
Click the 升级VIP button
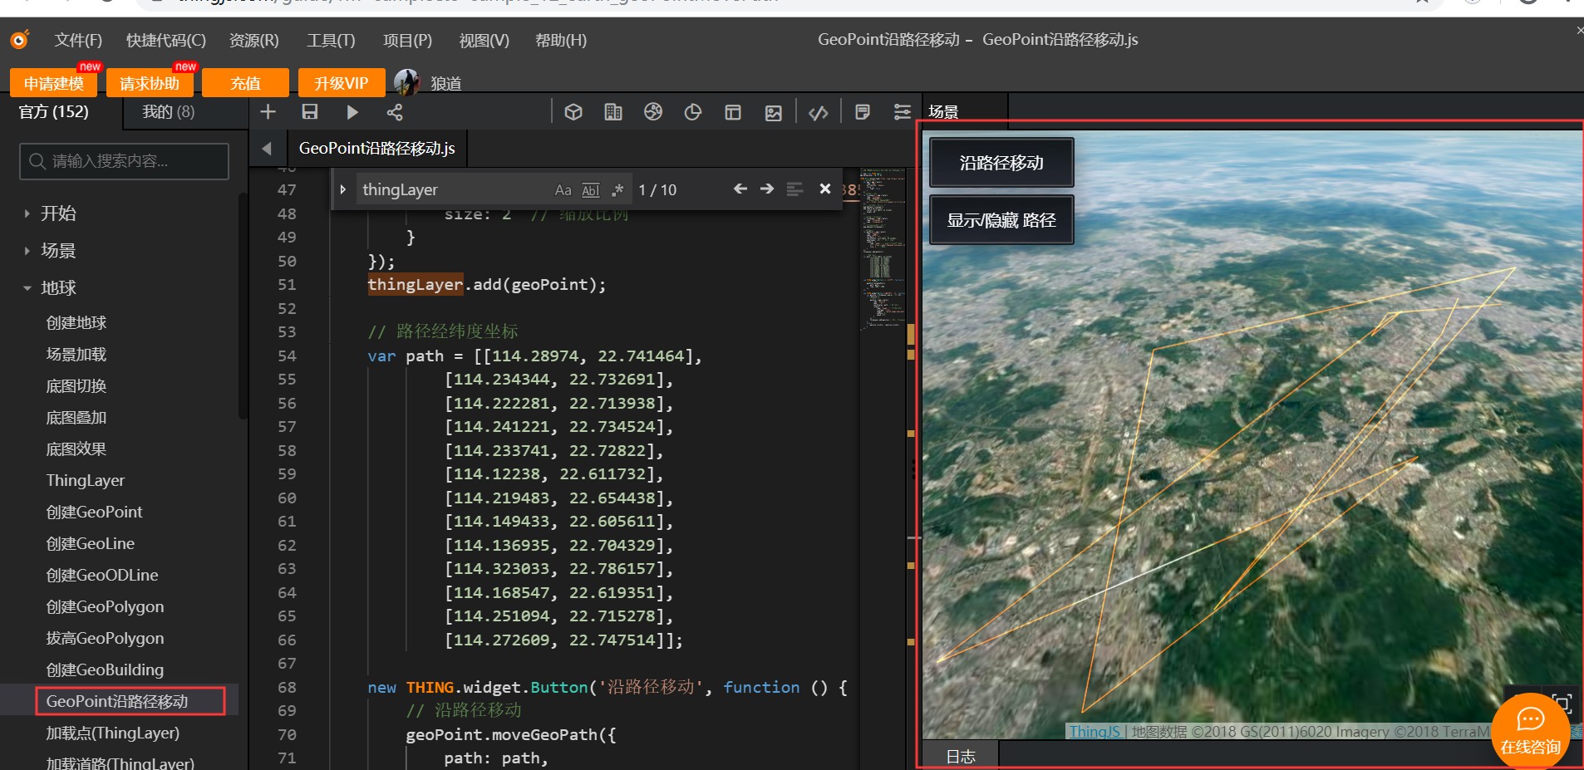(x=342, y=83)
